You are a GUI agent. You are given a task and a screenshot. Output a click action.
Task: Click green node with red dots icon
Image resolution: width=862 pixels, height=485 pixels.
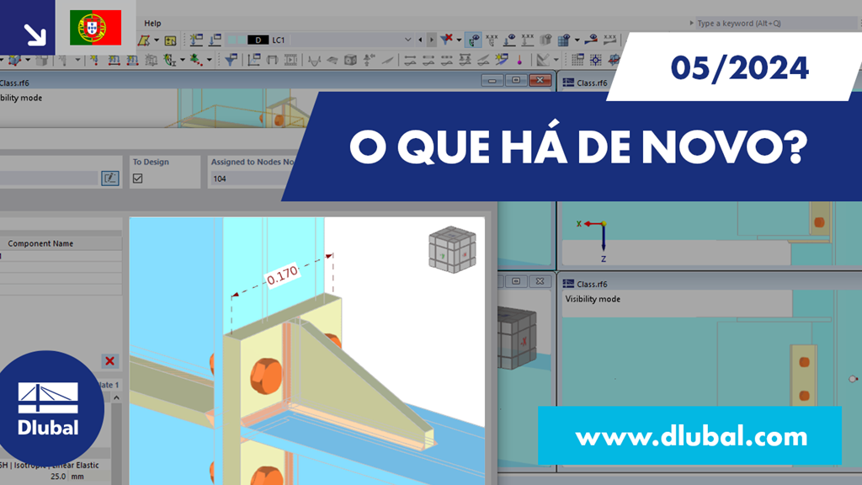196,60
